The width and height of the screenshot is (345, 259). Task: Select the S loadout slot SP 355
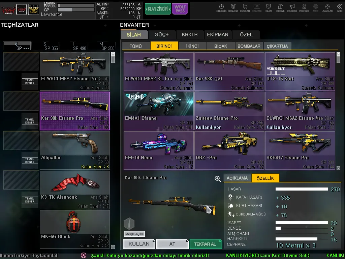[45, 46]
